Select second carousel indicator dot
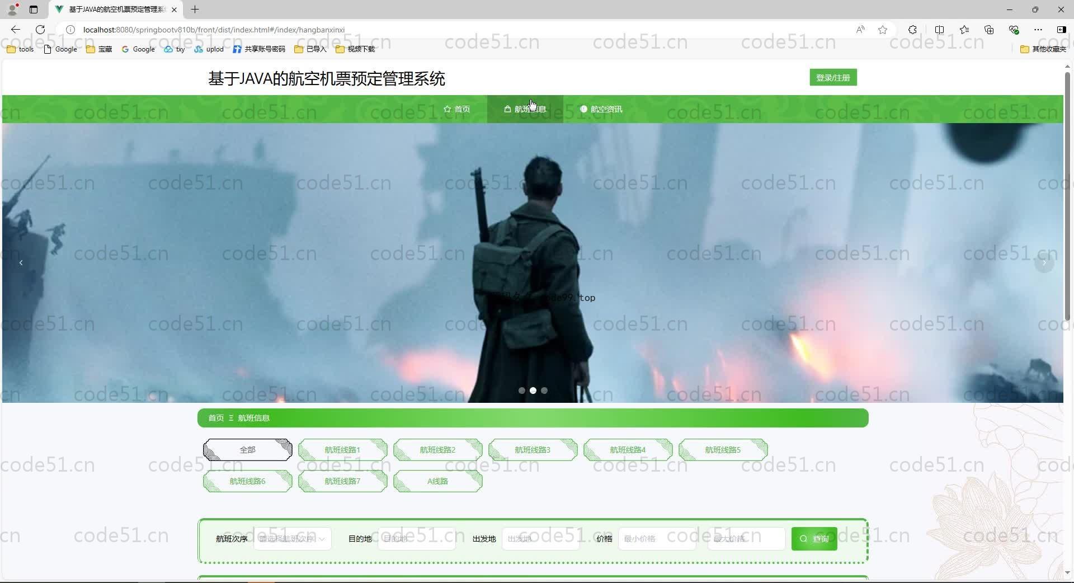The image size is (1074, 583). pyautogui.click(x=533, y=391)
